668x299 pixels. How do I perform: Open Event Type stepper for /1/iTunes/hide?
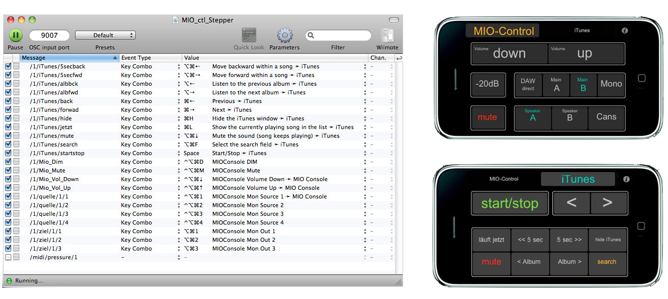click(179, 118)
